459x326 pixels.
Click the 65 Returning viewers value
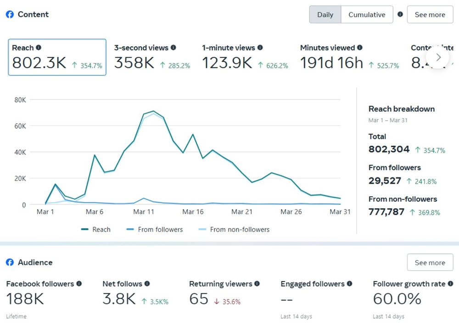click(199, 299)
